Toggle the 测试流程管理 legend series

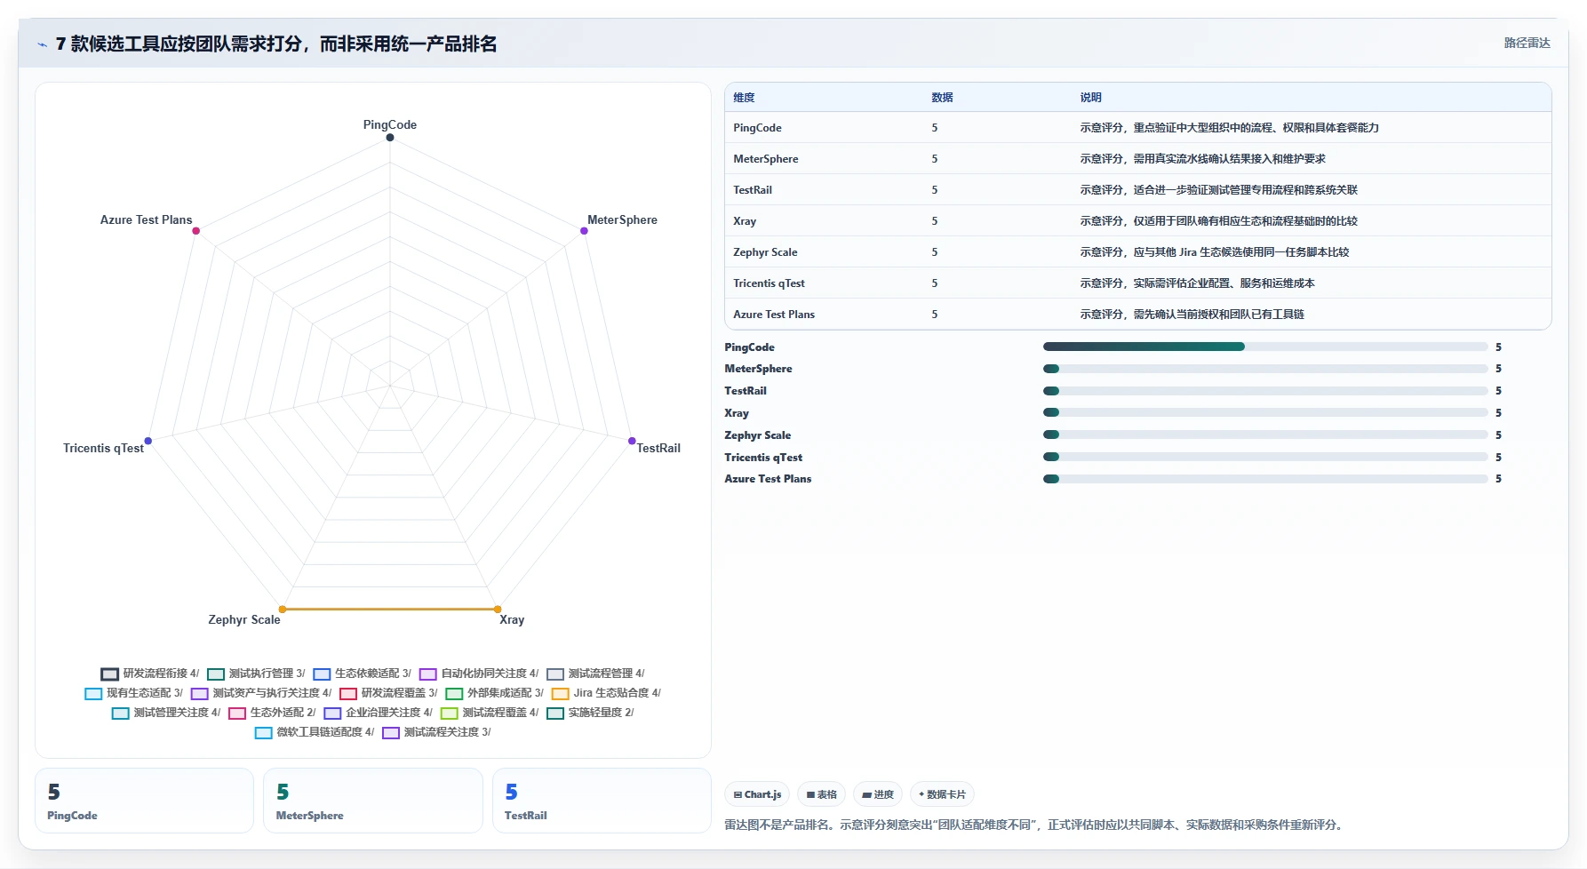[x=595, y=674]
